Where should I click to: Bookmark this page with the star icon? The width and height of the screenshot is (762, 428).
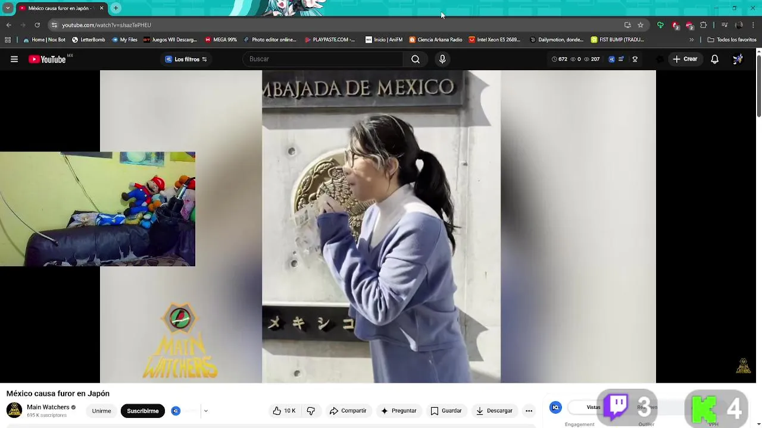click(641, 25)
